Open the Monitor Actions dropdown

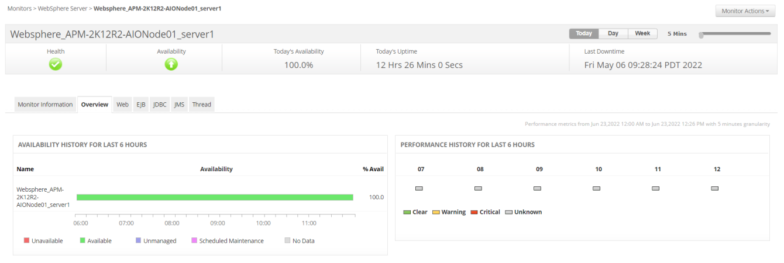(x=745, y=11)
